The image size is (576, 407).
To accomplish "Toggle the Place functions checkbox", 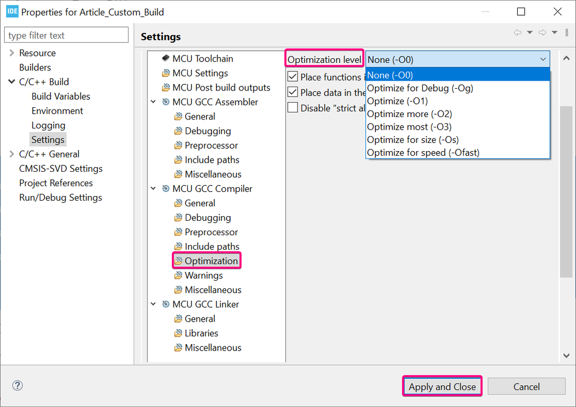I will click(293, 77).
